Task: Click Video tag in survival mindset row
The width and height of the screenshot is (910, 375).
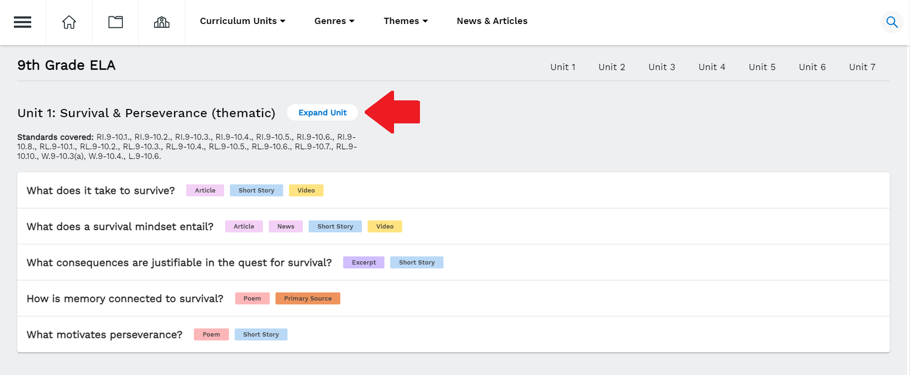Action: pos(384,227)
